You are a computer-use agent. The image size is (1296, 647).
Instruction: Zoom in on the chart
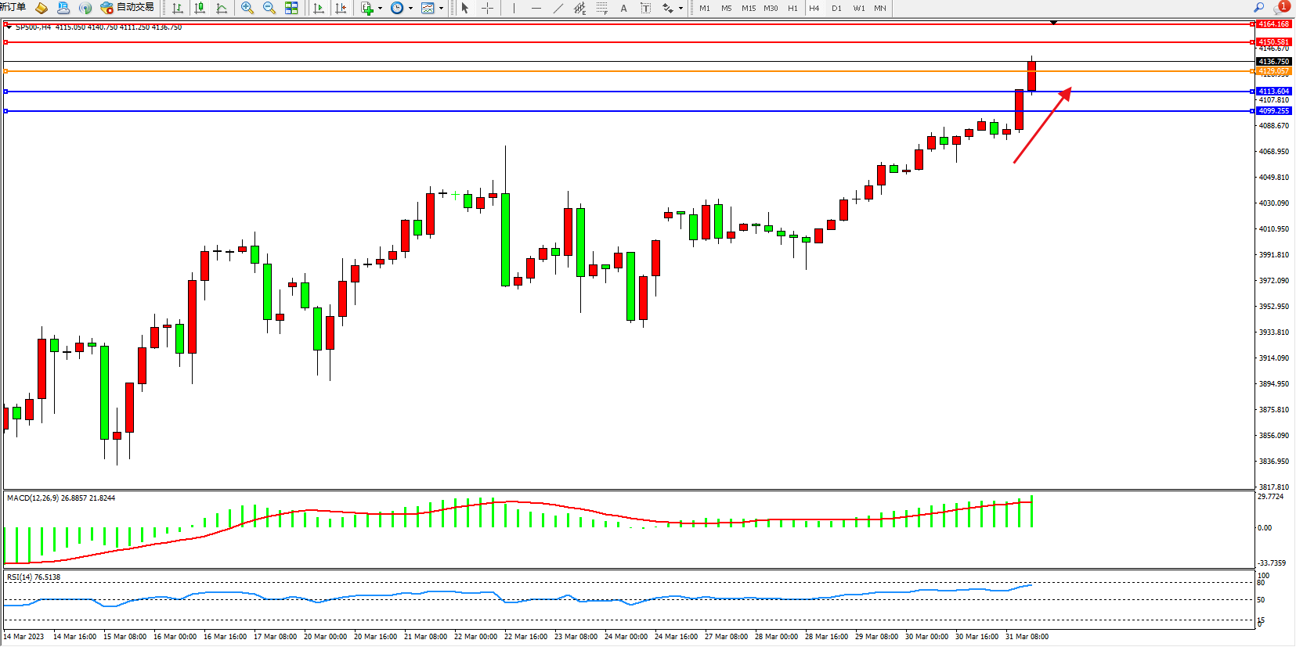click(x=247, y=8)
